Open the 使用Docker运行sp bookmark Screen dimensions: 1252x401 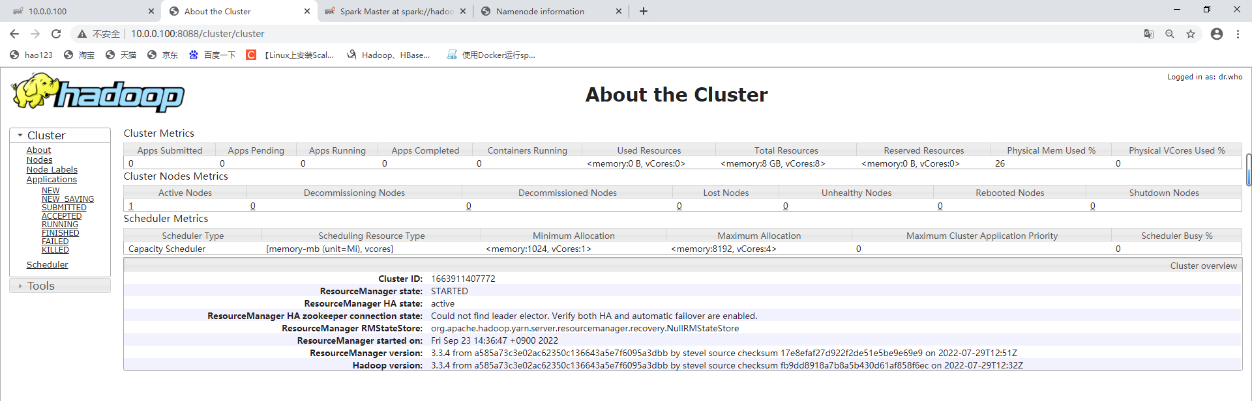(491, 55)
